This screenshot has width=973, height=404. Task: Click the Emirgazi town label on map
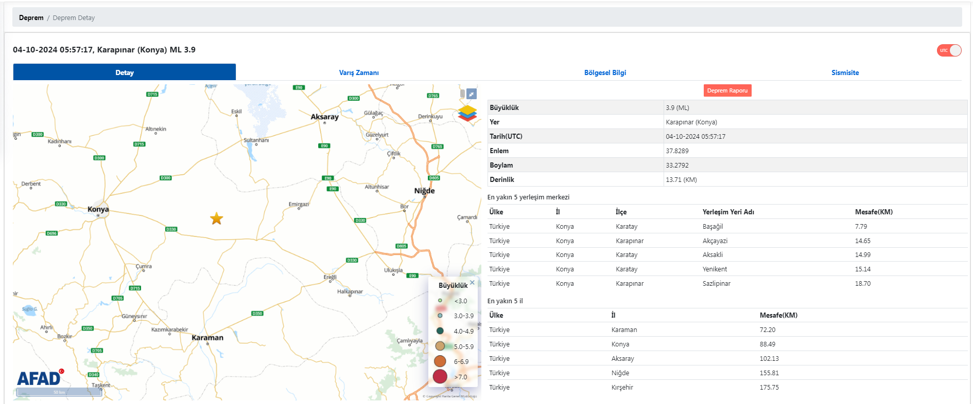[299, 204]
